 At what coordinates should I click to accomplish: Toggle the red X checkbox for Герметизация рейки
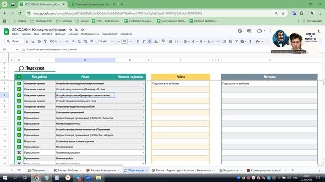coord(19,153)
